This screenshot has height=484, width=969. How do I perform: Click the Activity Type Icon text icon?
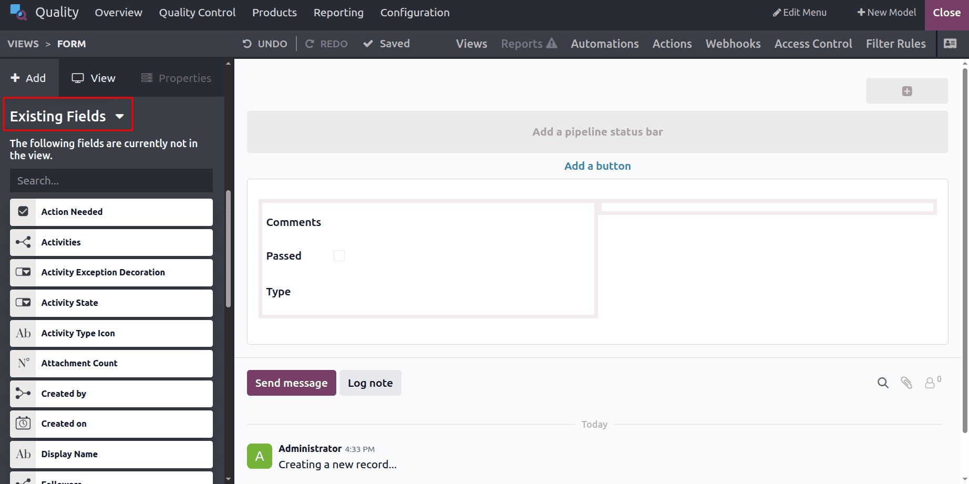click(x=23, y=333)
